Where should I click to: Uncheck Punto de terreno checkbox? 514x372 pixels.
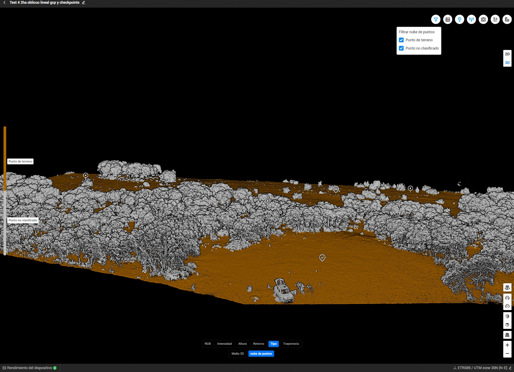pyautogui.click(x=401, y=40)
